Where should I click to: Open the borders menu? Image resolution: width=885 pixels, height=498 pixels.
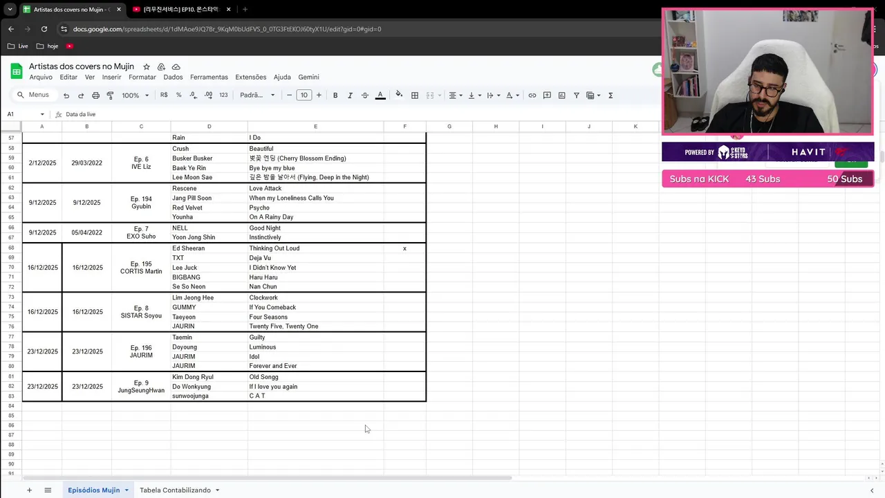415,95
